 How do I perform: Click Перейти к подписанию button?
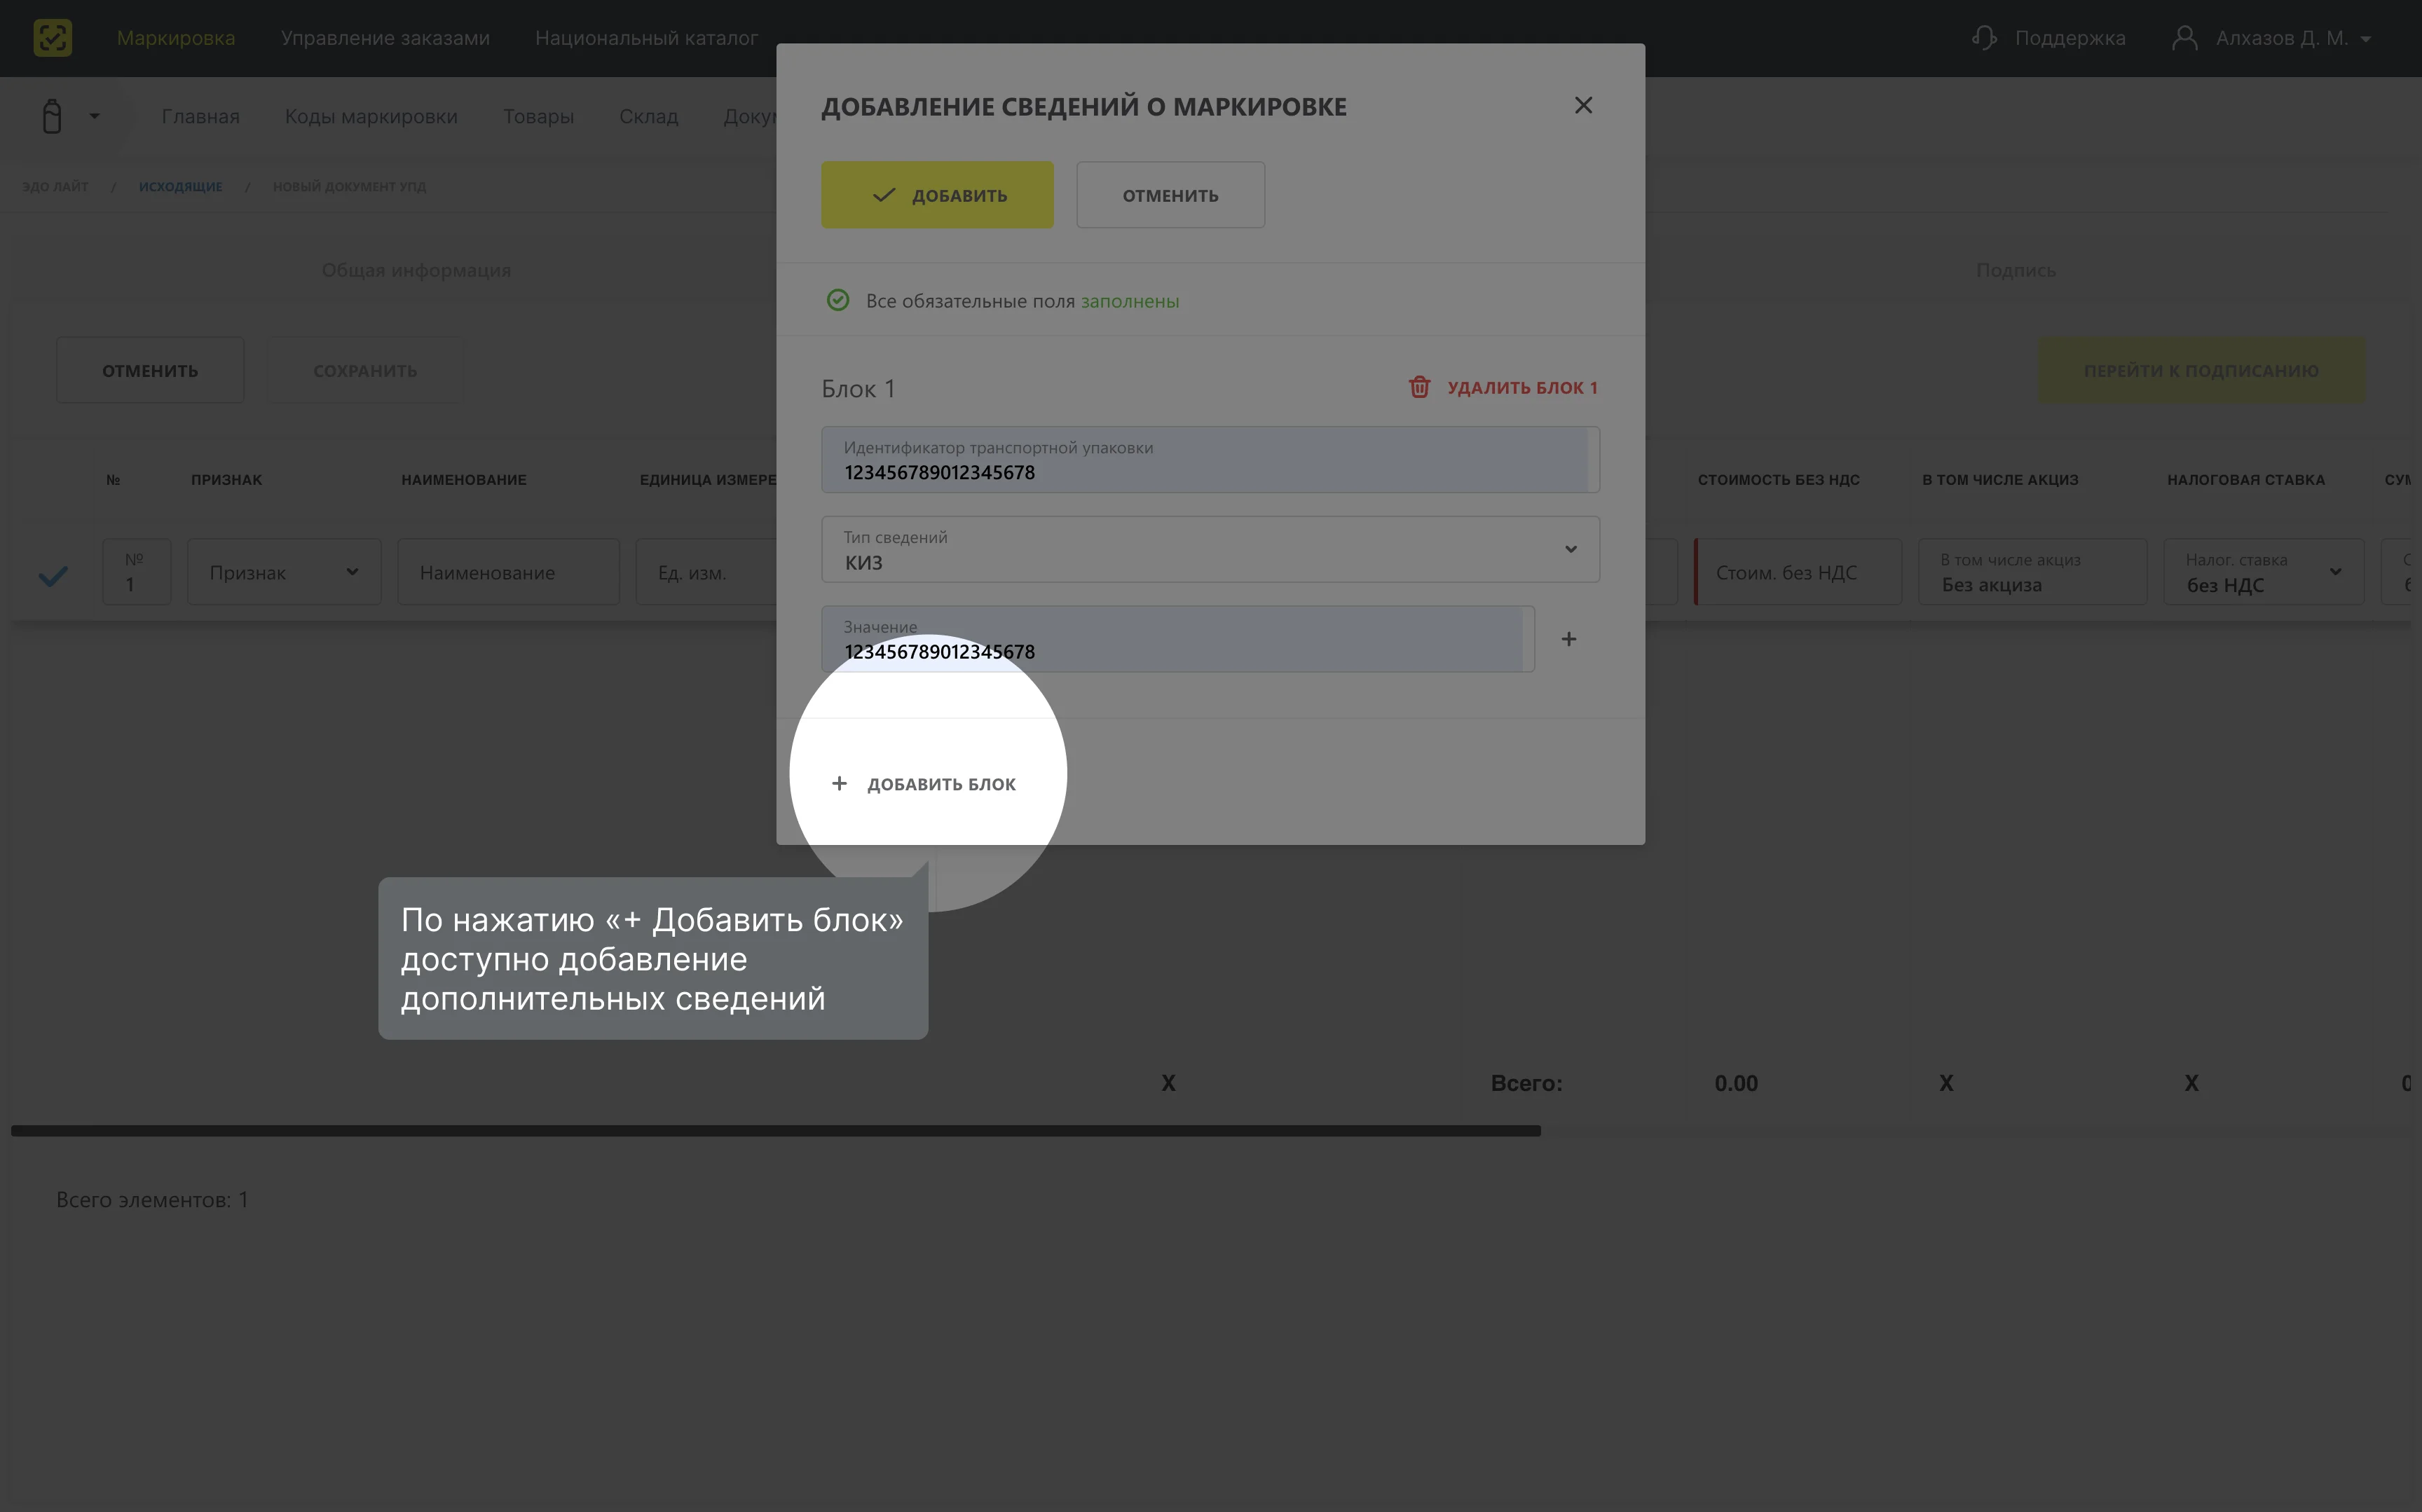tap(2201, 370)
